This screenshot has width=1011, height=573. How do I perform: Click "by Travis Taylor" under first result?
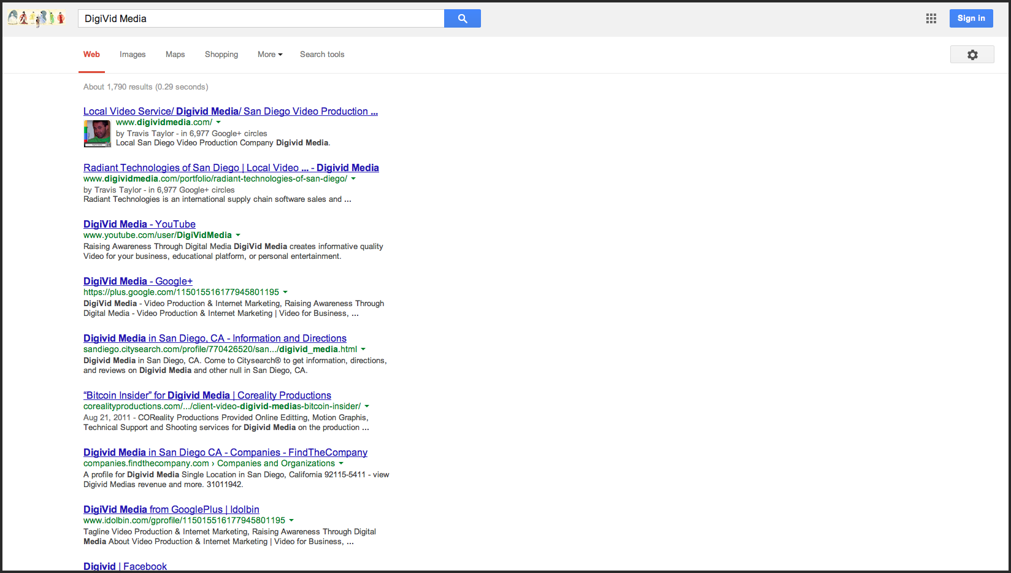point(145,133)
